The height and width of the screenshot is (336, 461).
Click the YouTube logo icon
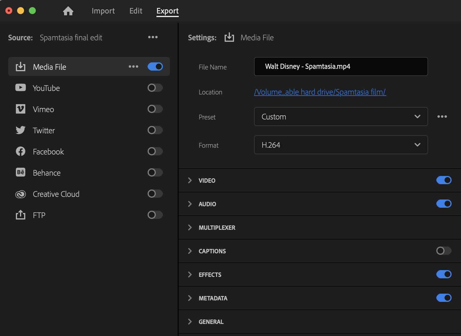[21, 88]
